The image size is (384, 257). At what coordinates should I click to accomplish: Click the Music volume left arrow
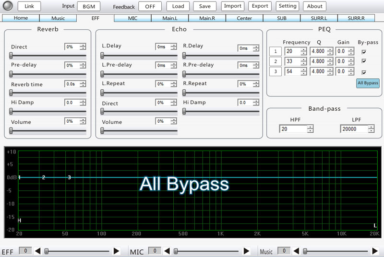coord(297,251)
